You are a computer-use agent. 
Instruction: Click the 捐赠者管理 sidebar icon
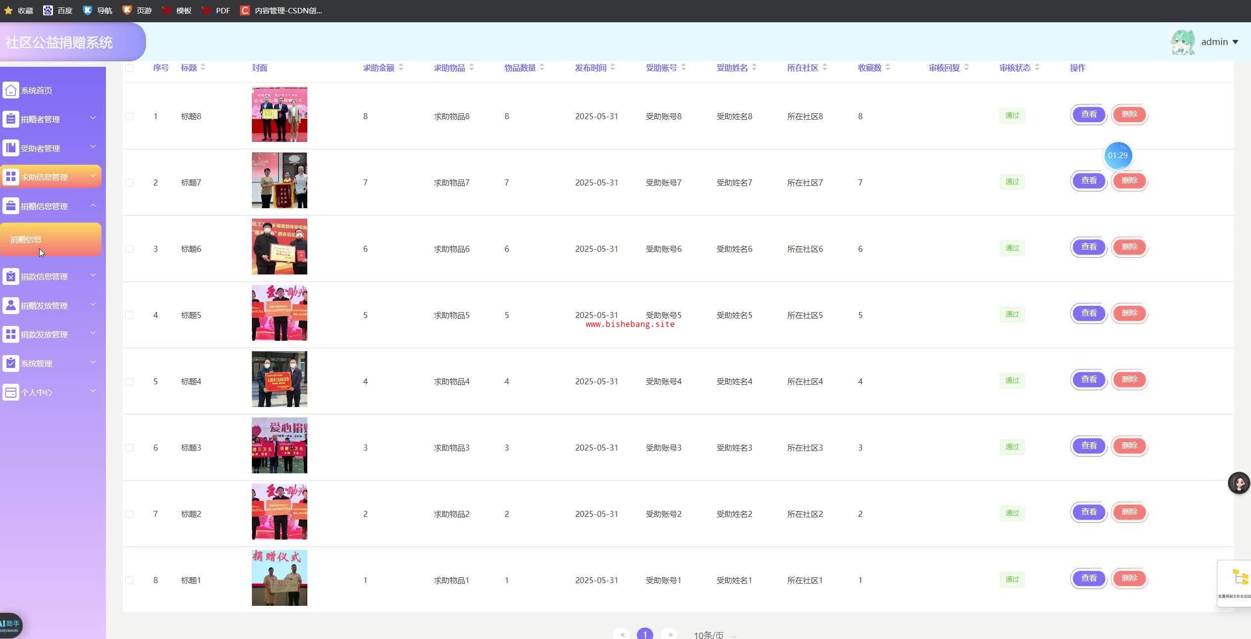click(11, 119)
